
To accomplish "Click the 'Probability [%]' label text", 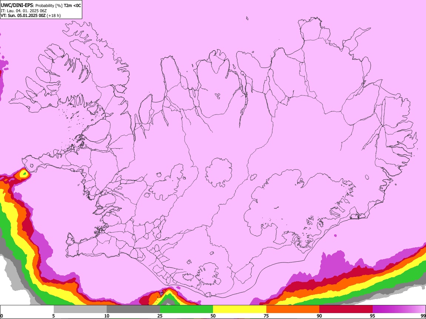I will tap(49, 6).
